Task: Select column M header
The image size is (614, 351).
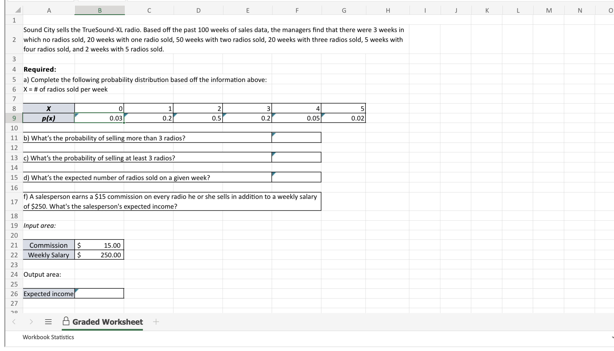Action: [549, 10]
